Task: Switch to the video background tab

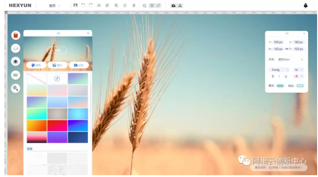Action: coord(79,65)
